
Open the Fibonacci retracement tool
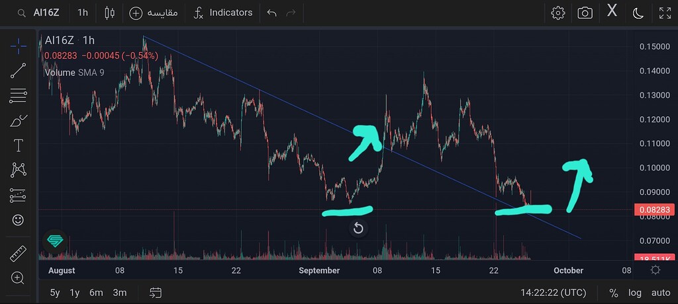coord(19,96)
